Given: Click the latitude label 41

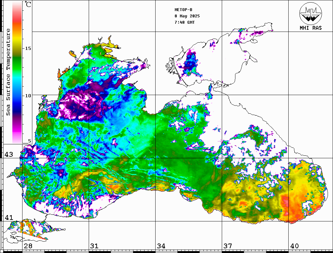Looking at the screenshot, I should tap(9, 218).
